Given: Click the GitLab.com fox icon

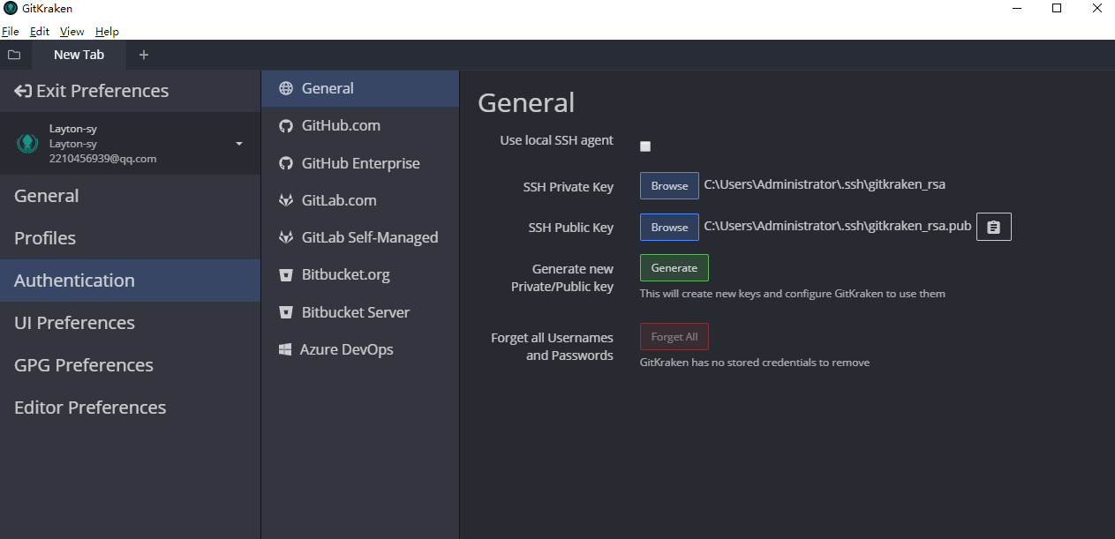Looking at the screenshot, I should tap(286, 201).
